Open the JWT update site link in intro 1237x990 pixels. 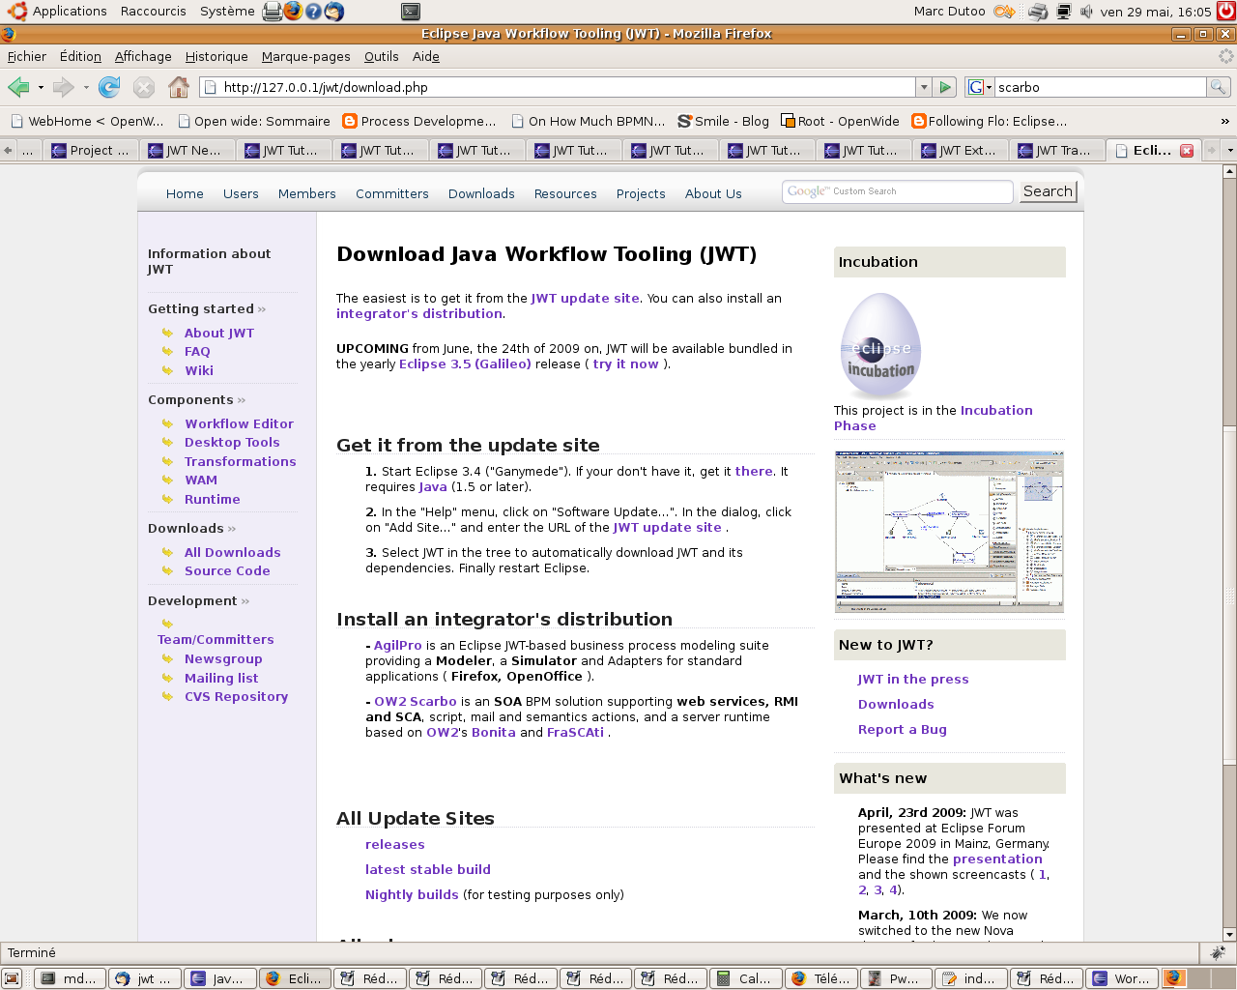click(x=585, y=299)
